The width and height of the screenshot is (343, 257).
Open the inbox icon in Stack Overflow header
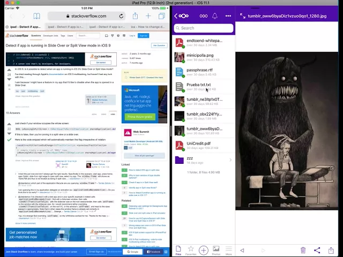point(107,36)
